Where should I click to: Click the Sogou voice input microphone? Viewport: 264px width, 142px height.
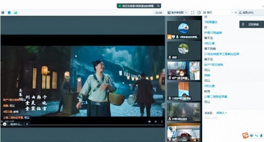click(x=261, y=136)
